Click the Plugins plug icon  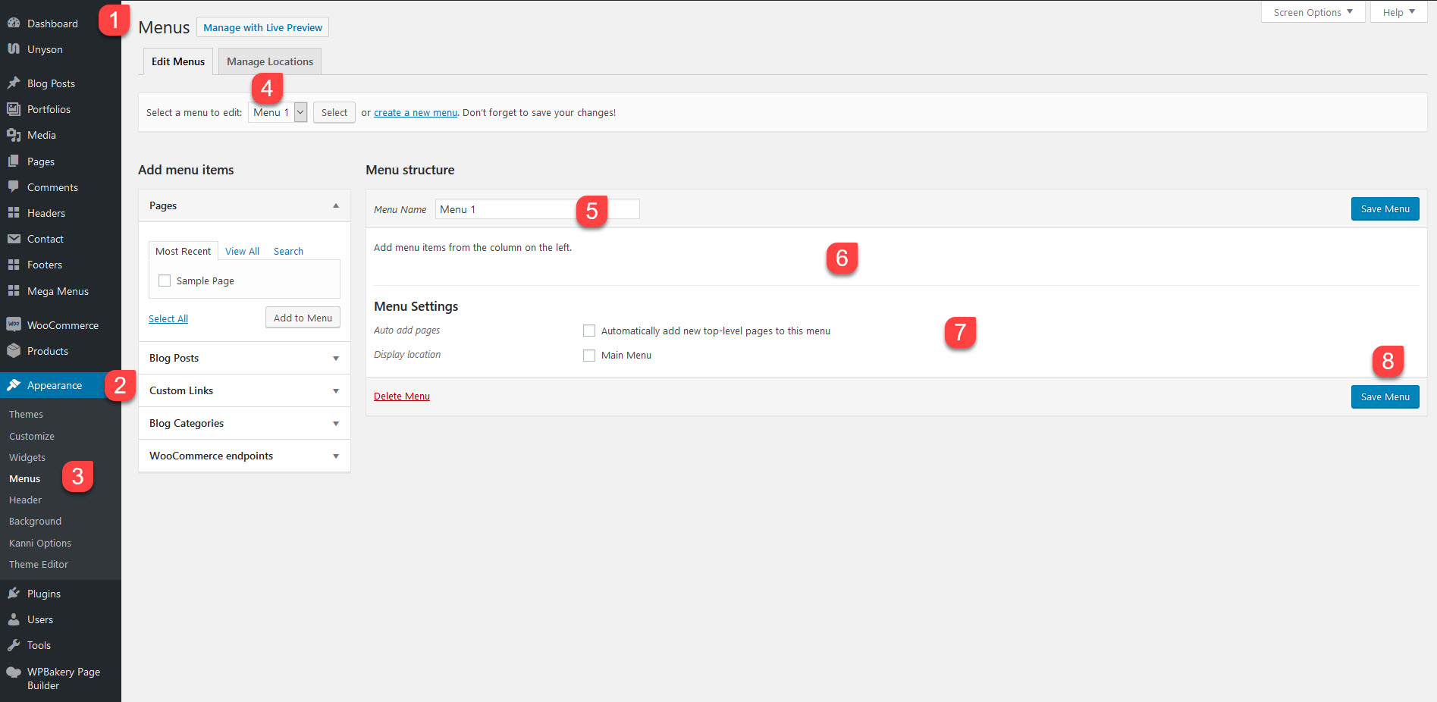14,594
